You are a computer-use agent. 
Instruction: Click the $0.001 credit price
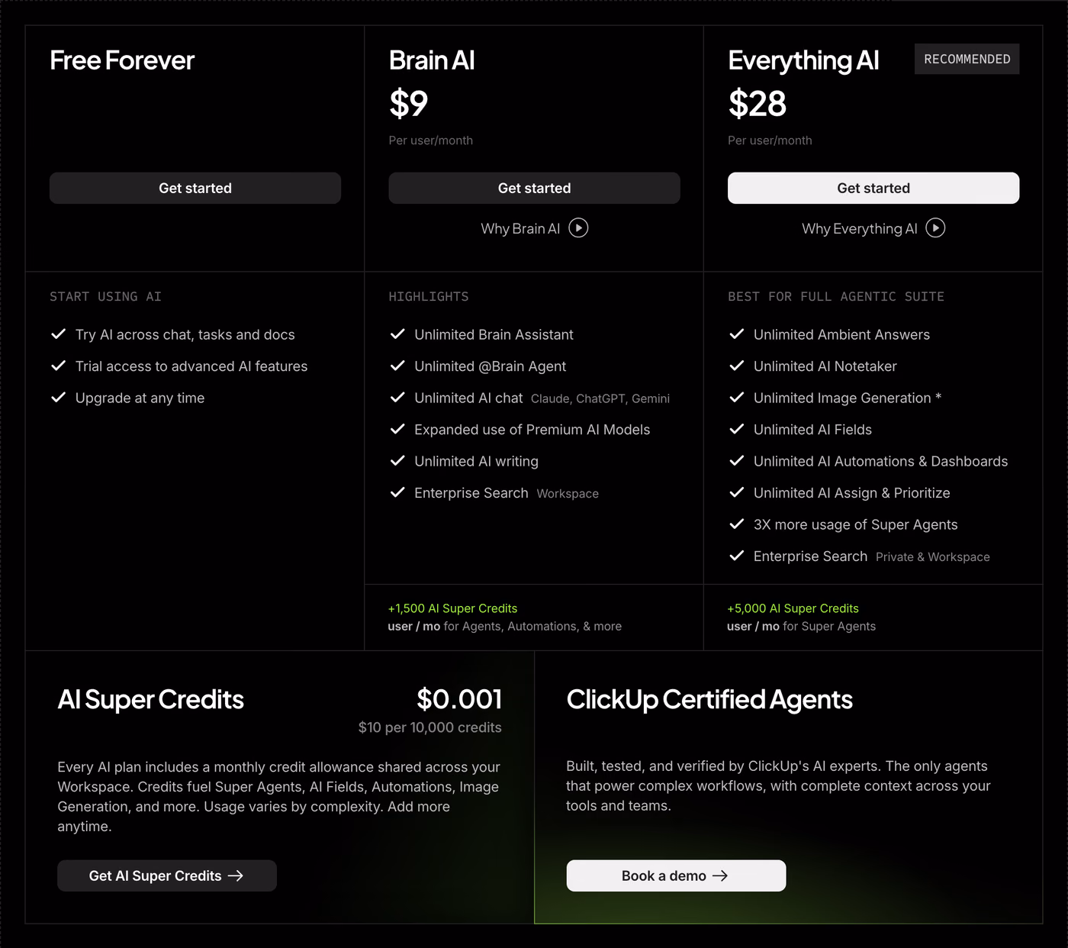coord(459,699)
